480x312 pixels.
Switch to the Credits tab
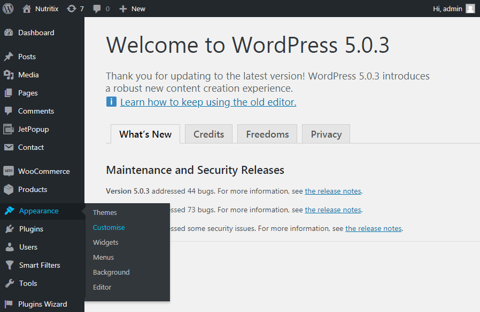tap(209, 134)
